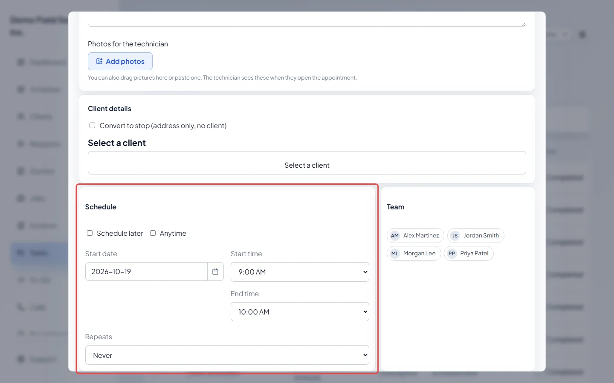This screenshot has width=614, height=383.
Task: Open the Start date calendar picker icon
Action: click(215, 272)
